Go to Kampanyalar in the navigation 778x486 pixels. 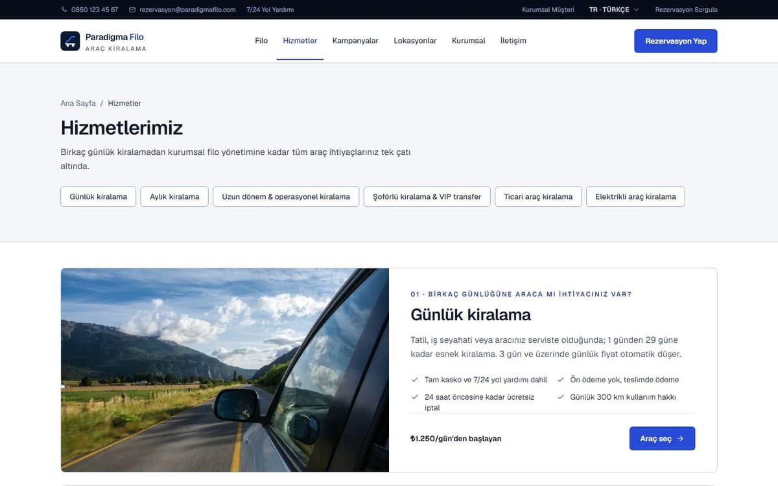pyautogui.click(x=355, y=41)
